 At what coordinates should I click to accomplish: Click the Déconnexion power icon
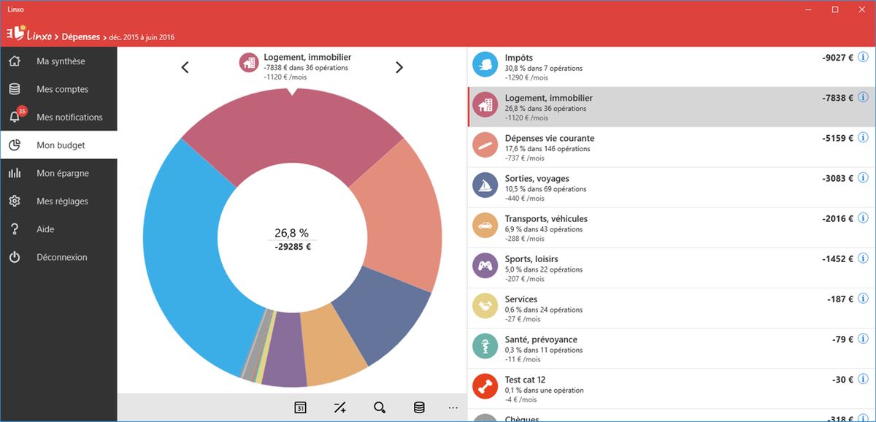[x=15, y=257]
